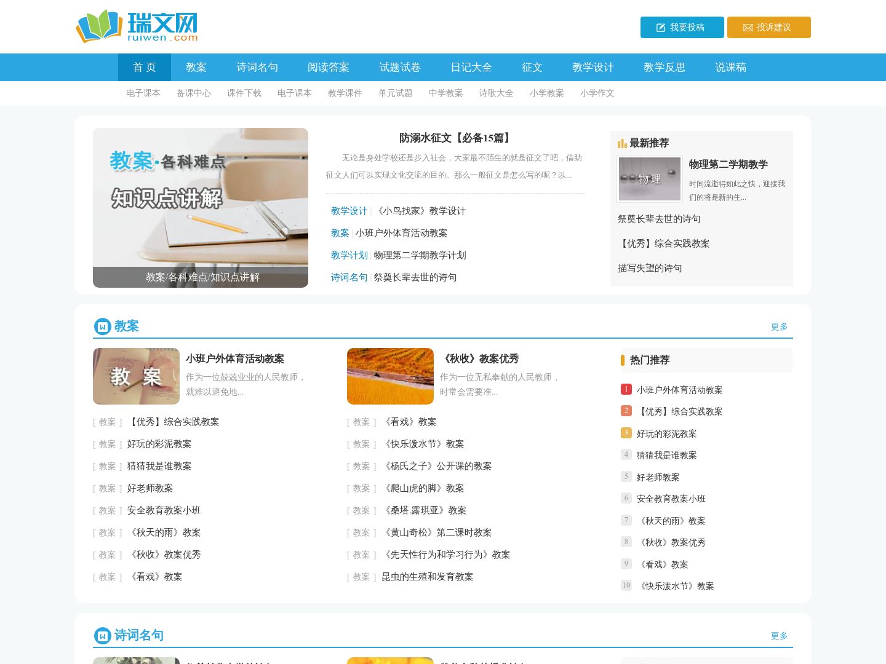
Task: Click the ruiwen.com book logo
Action: pos(137,26)
